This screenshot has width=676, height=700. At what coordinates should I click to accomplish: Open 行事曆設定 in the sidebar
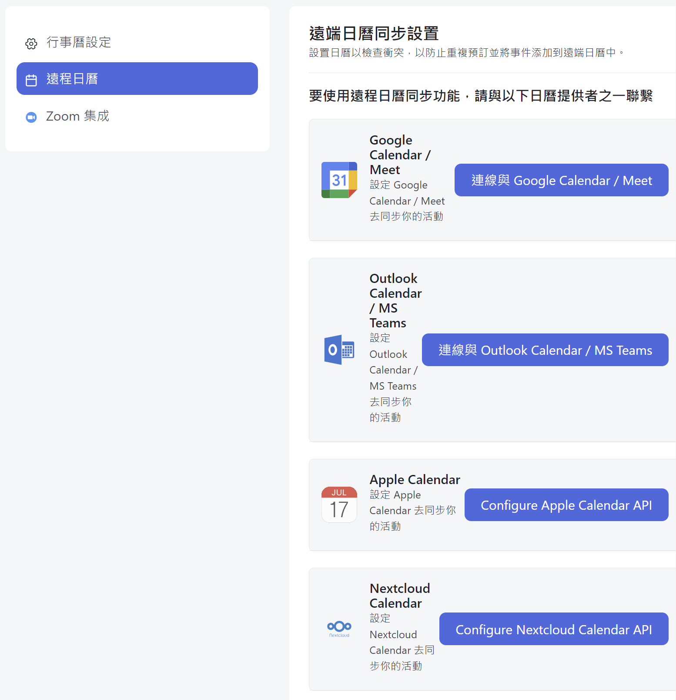pyautogui.click(x=137, y=43)
